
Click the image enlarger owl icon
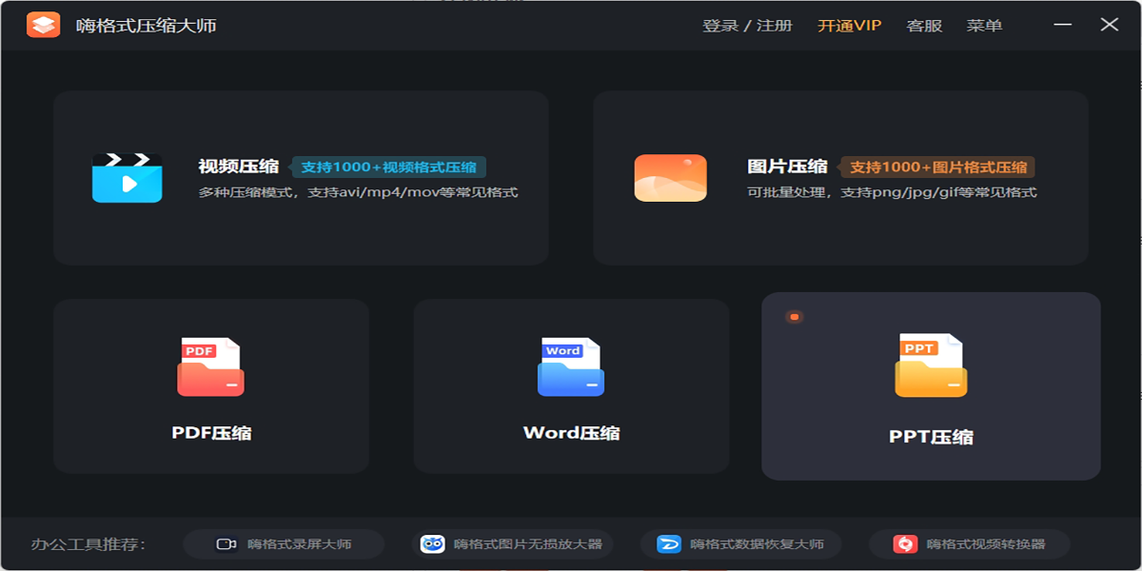(432, 544)
